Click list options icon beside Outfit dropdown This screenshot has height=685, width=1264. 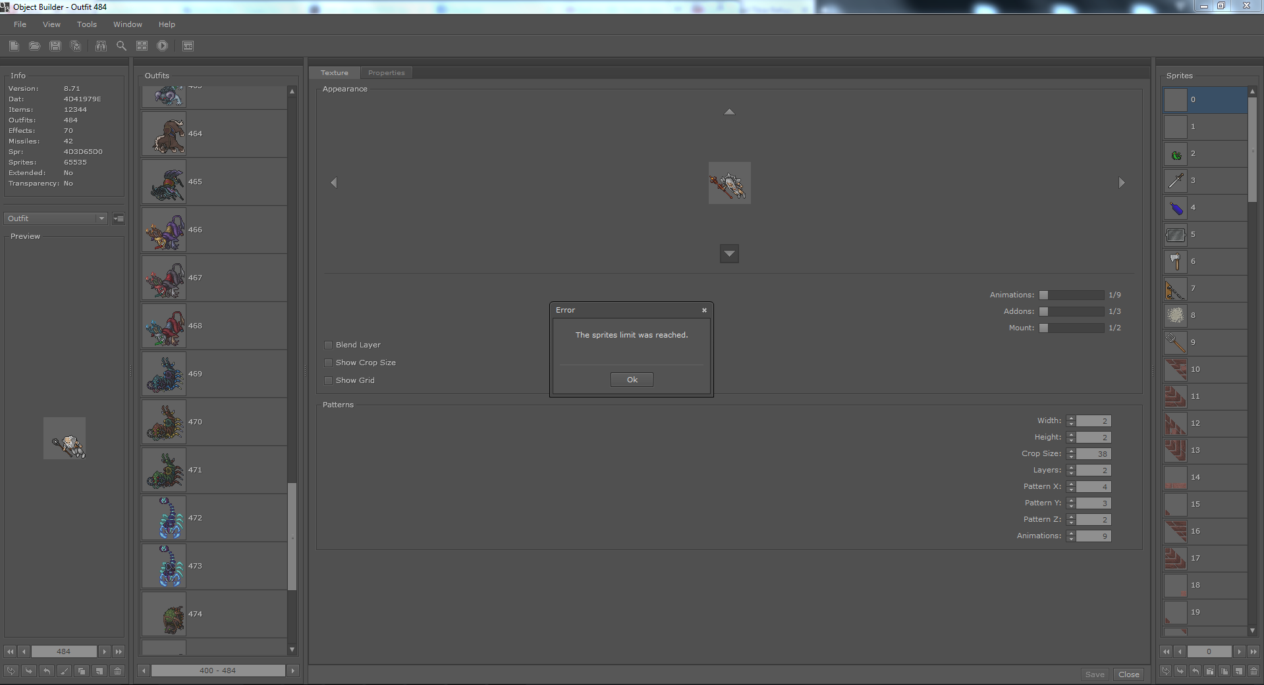[119, 218]
